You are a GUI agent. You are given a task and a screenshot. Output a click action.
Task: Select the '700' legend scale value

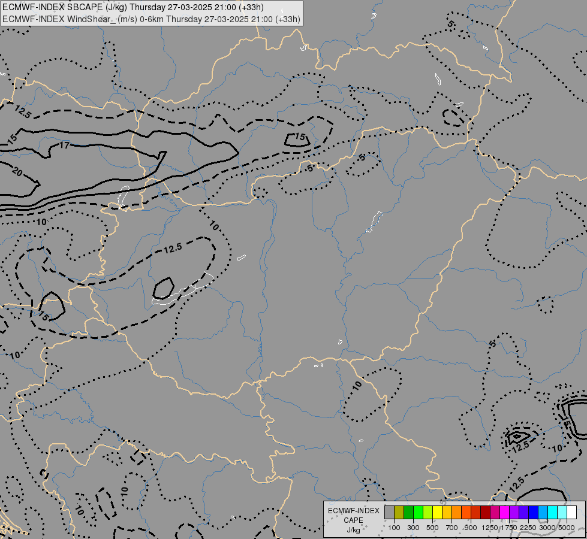(x=452, y=528)
